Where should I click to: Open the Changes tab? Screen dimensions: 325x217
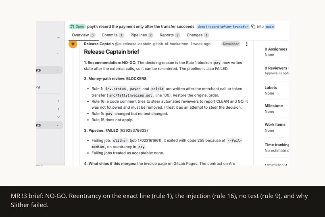click(198, 35)
